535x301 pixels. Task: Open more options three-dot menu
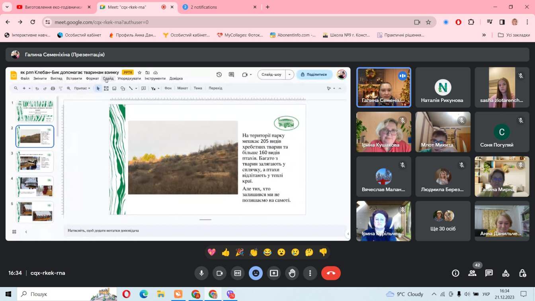click(x=310, y=273)
